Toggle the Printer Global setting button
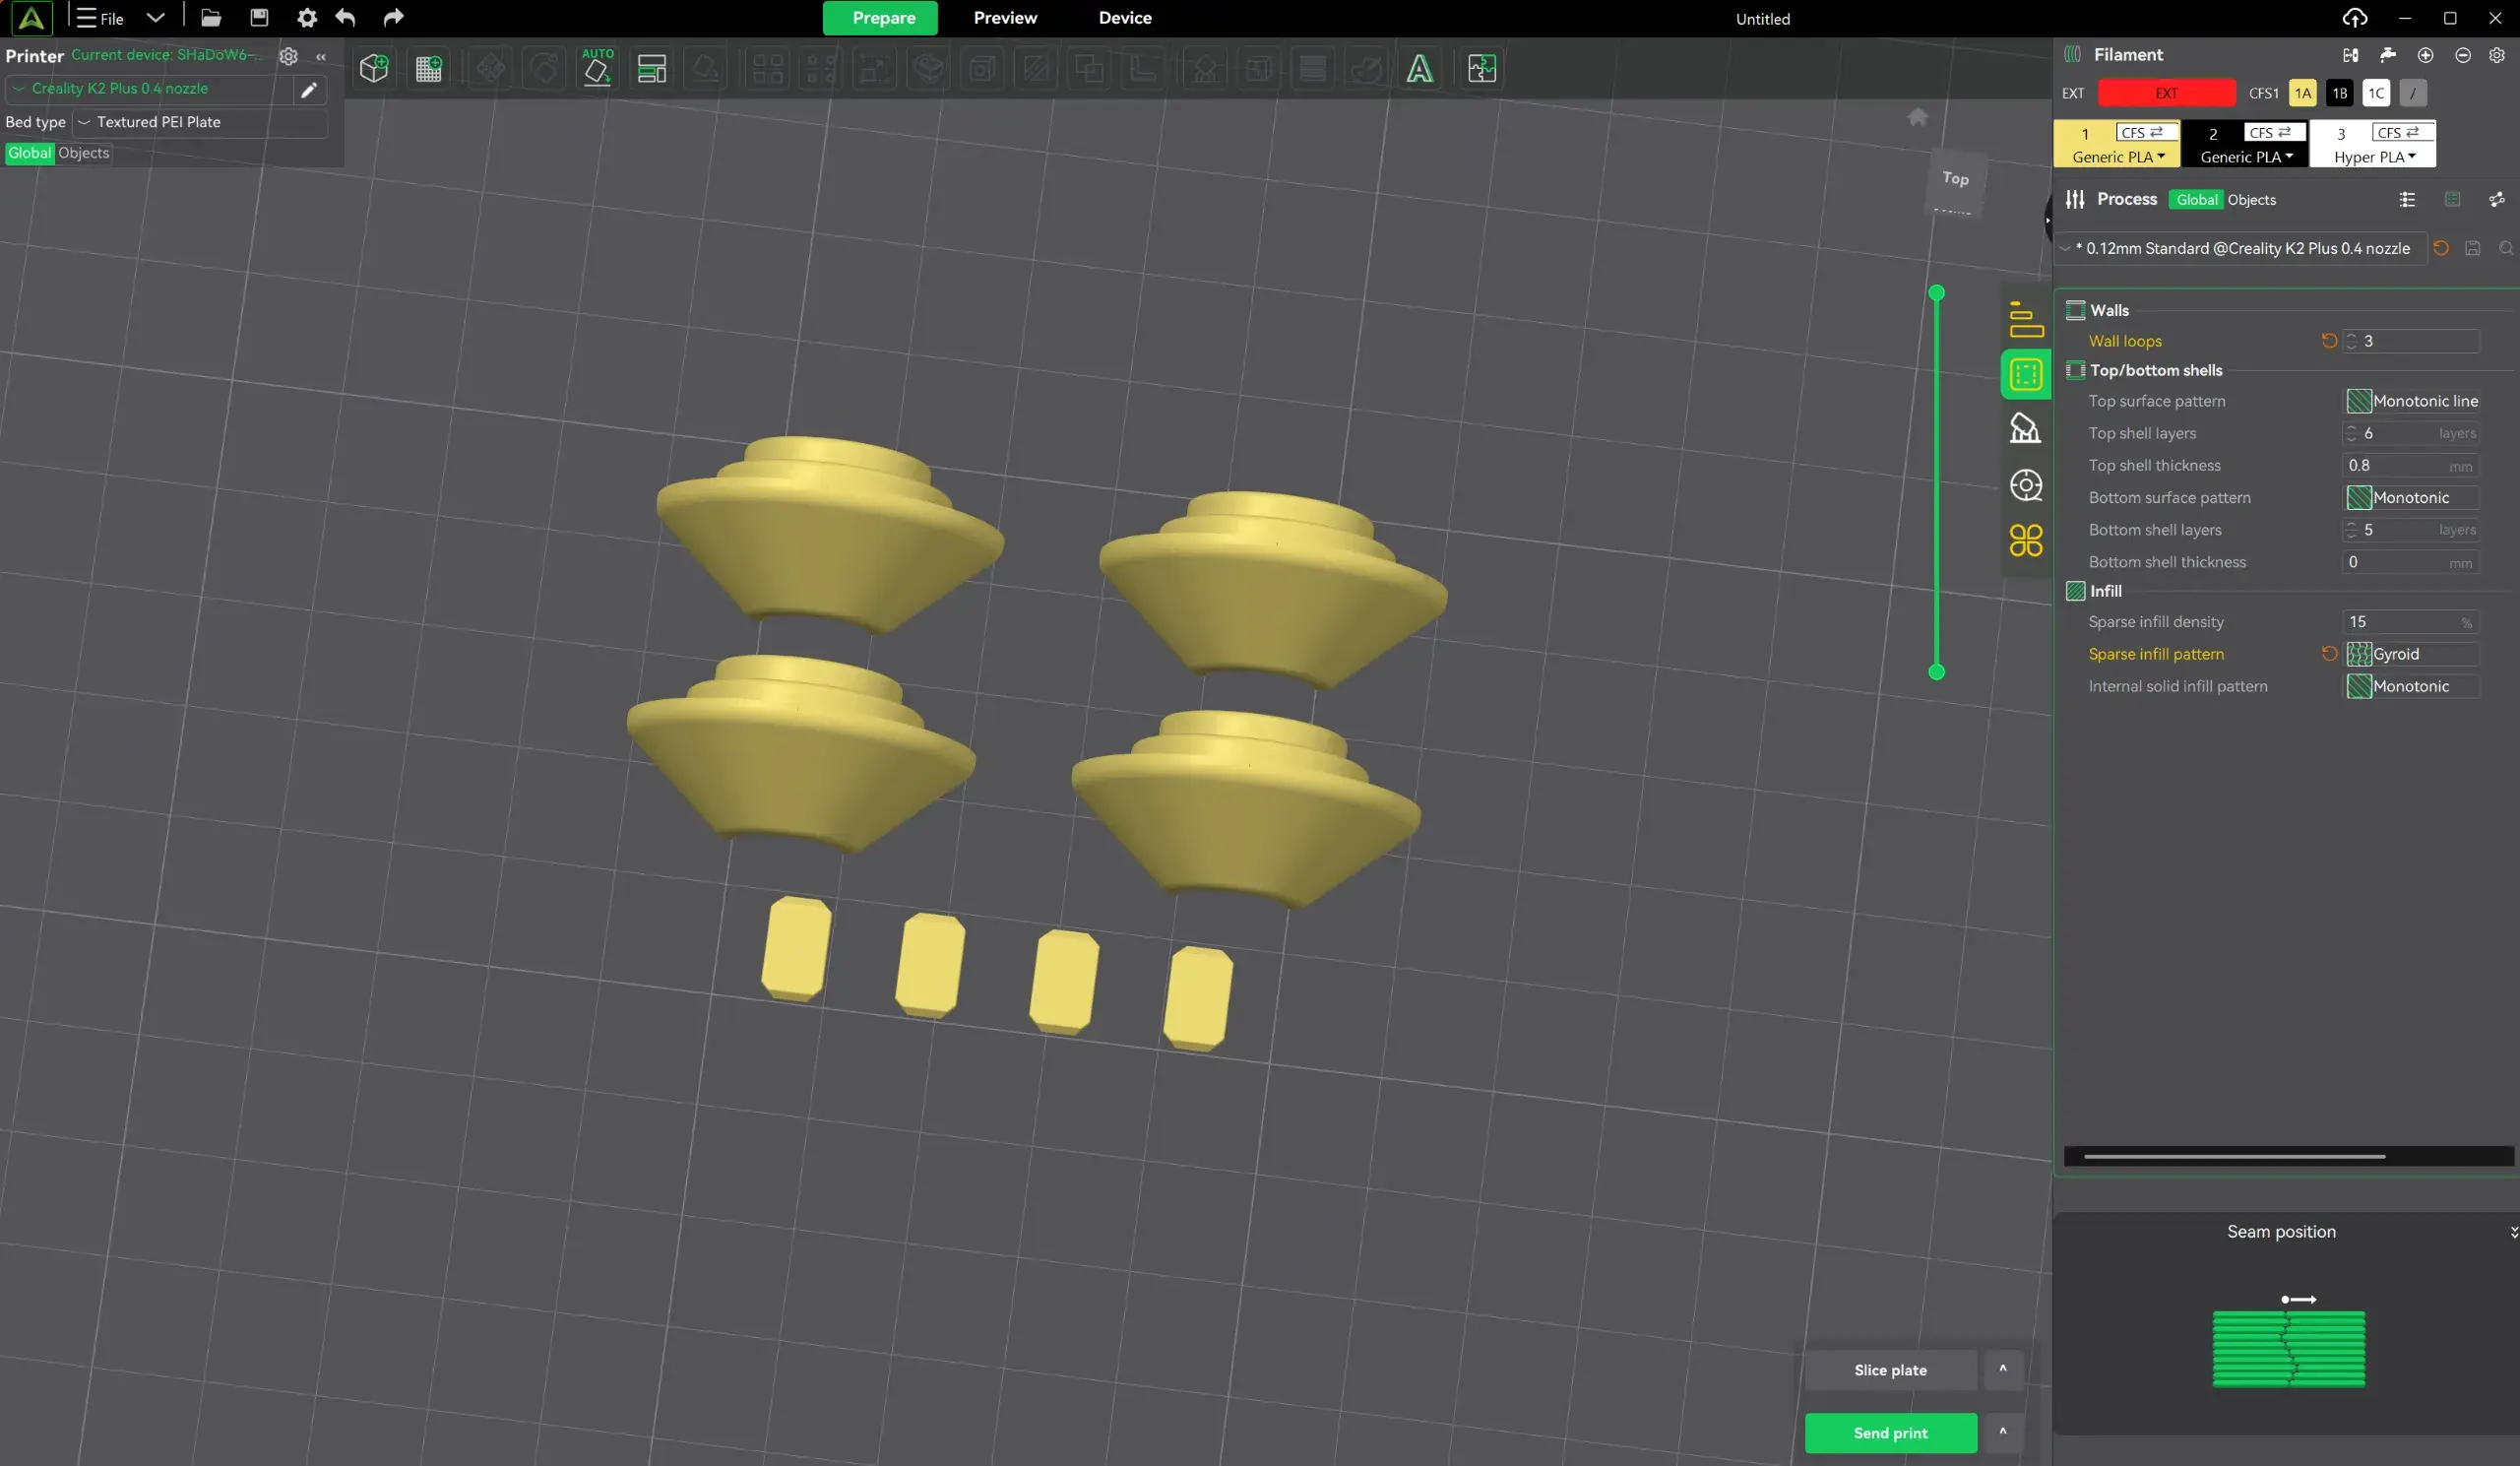This screenshot has height=1466, width=2520. [29, 153]
